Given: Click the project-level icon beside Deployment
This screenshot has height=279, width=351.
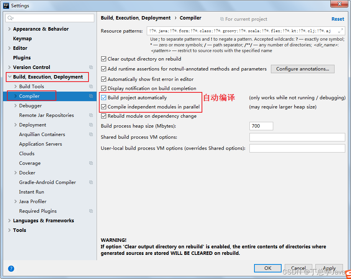Looking at the screenshot, I should (x=91, y=125).
